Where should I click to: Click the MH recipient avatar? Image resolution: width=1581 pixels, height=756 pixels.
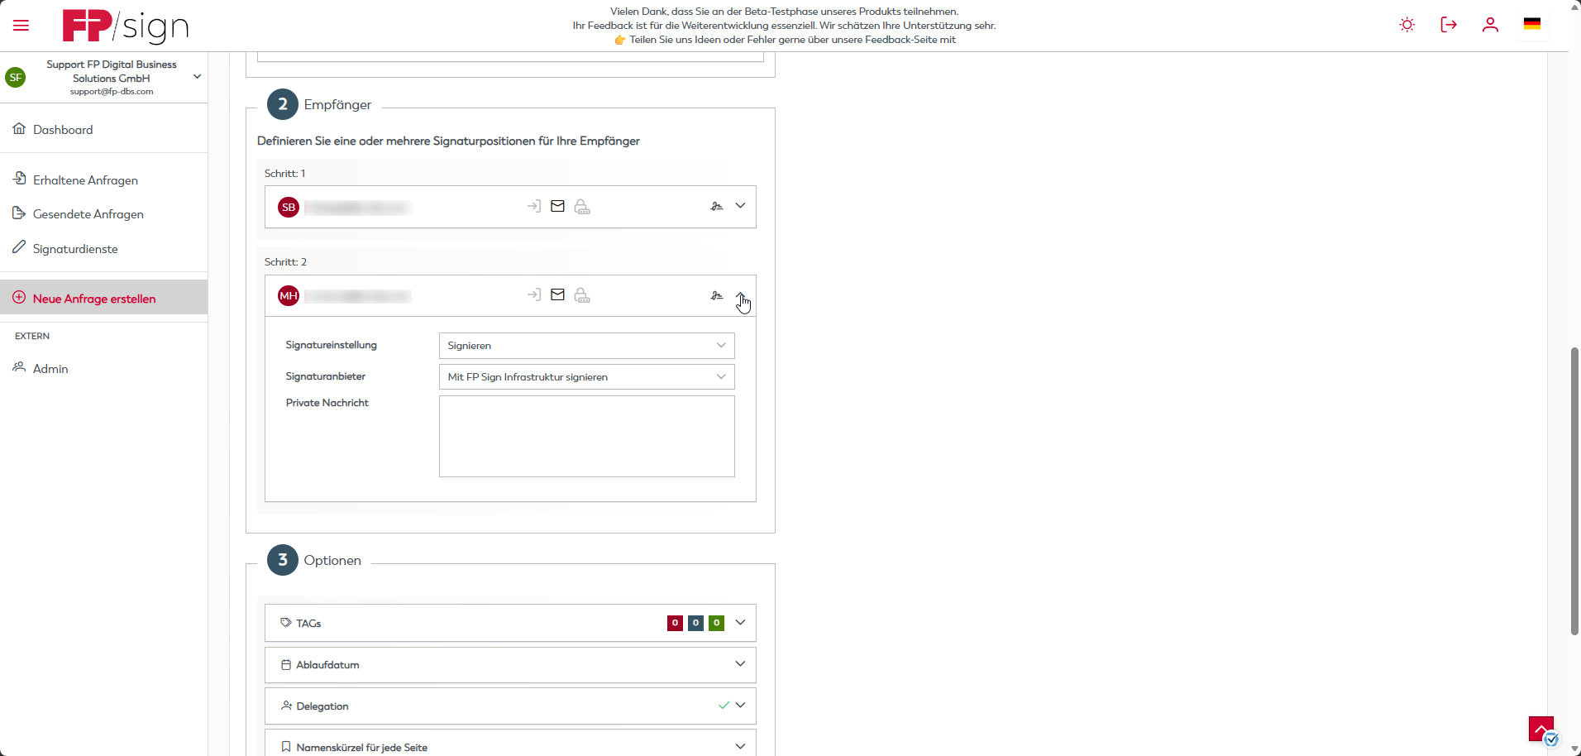click(x=289, y=295)
